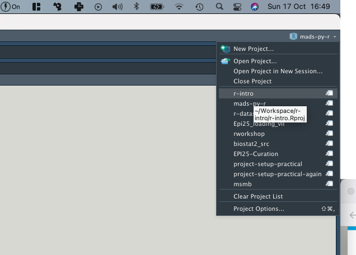Open msmb in new session icon
356x255 pixels.
[330, 184]
